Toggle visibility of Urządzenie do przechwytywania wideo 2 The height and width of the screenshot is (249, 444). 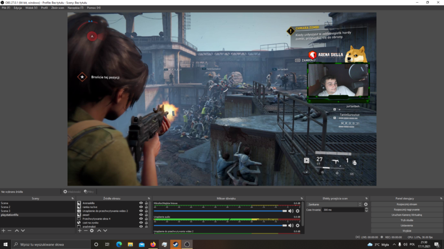point(141,211)
